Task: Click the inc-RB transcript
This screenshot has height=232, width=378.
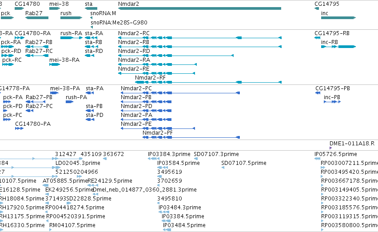Action: 338,47
